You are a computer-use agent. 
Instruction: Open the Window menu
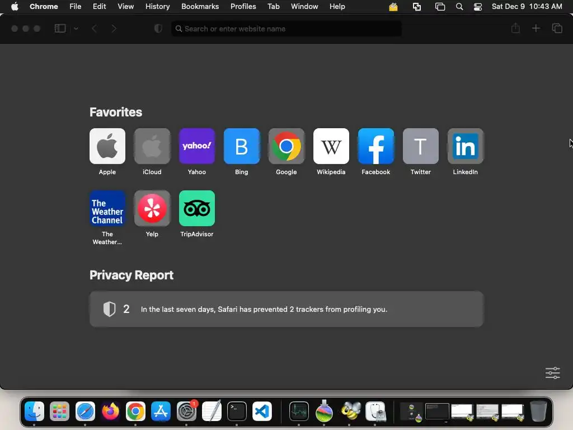(x=304, y=7)
